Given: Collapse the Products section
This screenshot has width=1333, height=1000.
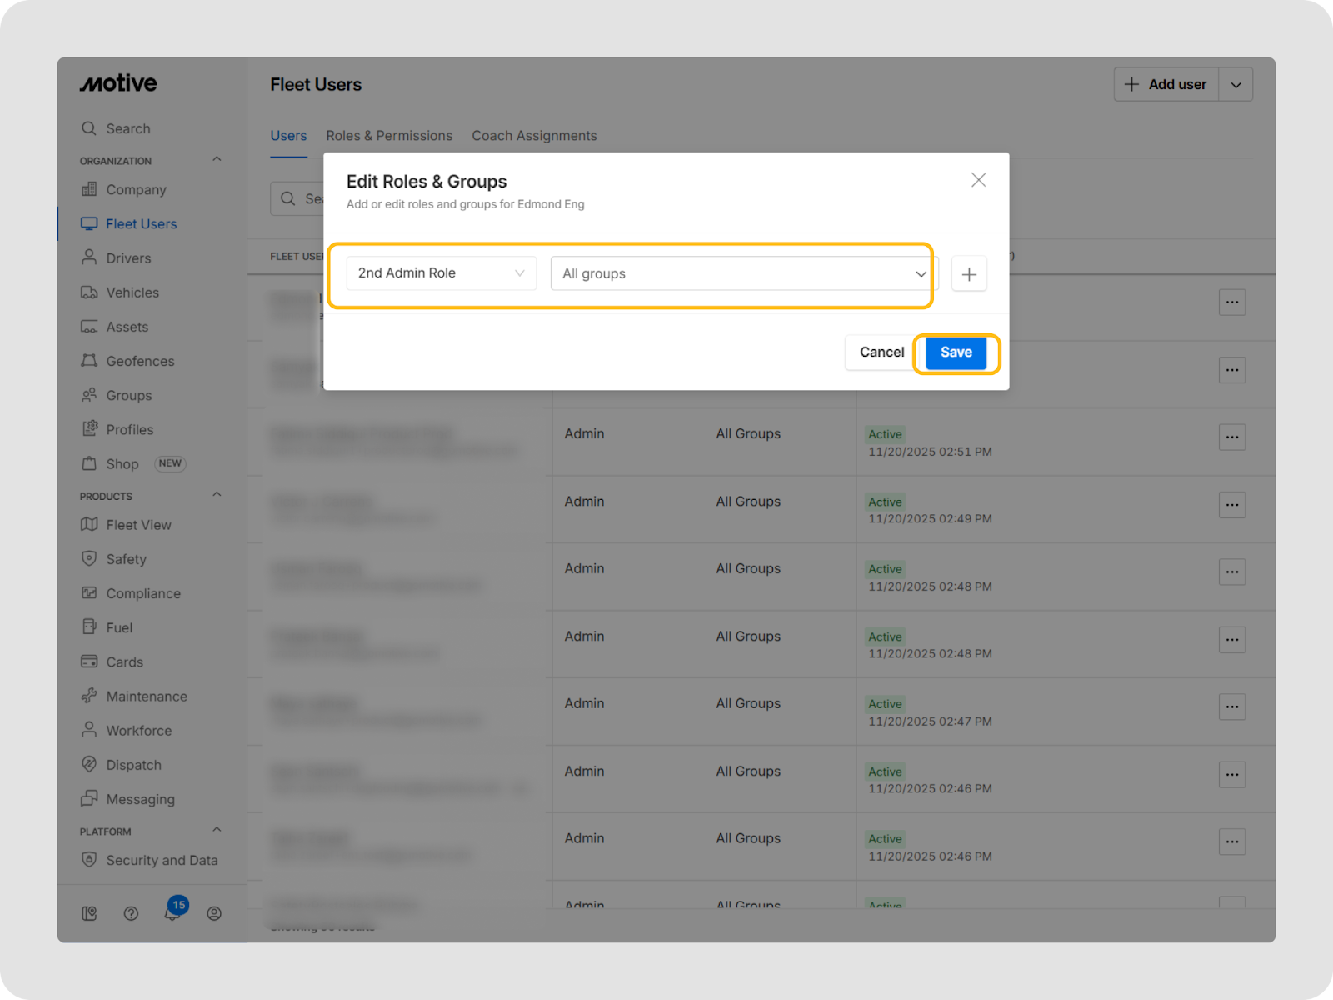Looking at the screenshot, I should pyautogui.click(x=217, y=495).
